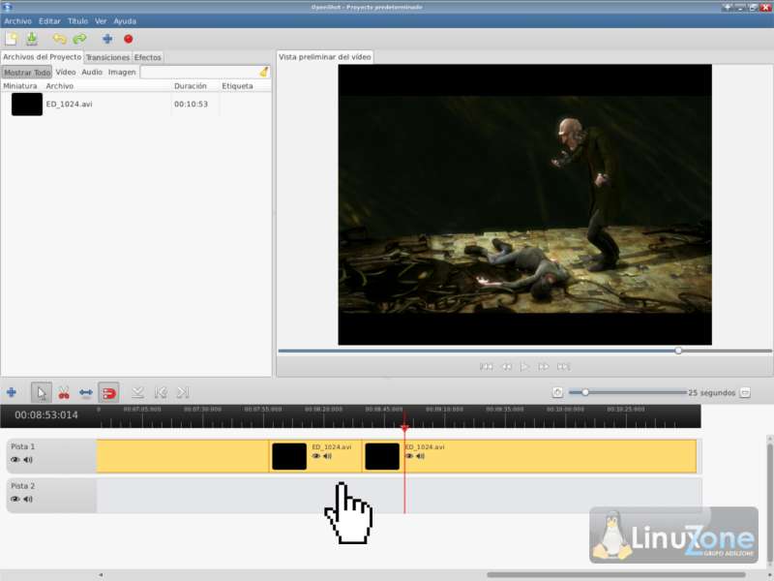774x581 pixels.
Task: Toggle visibility of Pista 2
Action: 15,499
